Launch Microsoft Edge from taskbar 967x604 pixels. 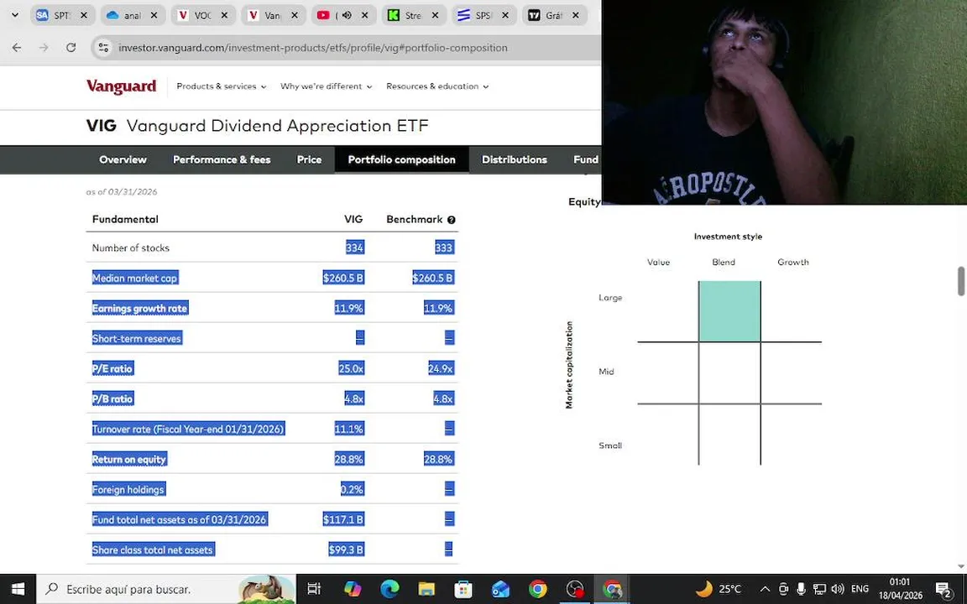pyautogui.click(x=389, y=589)
